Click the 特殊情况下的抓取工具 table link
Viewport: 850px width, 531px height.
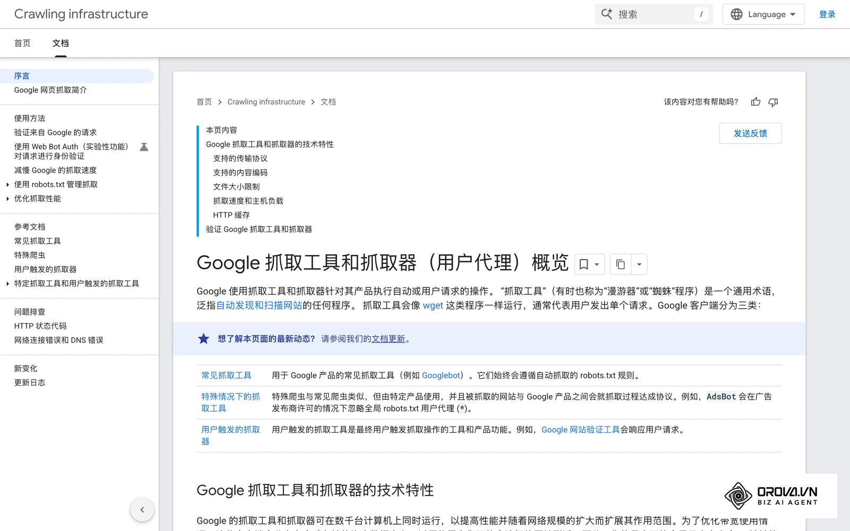(231, 402)
